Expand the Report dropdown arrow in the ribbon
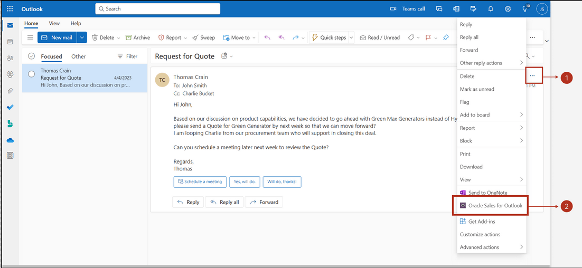 (x=185, y=38)
